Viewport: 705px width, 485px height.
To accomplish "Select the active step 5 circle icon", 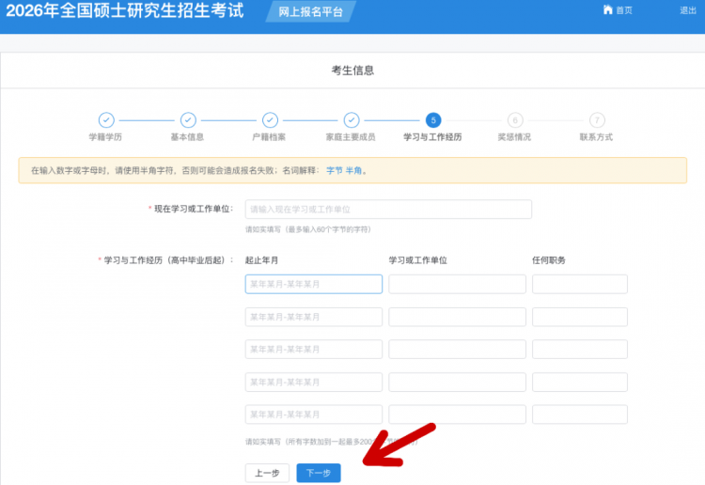I will [432, 119].
